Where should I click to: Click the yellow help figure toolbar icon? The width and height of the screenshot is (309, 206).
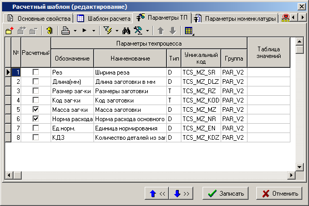[50, 31]
